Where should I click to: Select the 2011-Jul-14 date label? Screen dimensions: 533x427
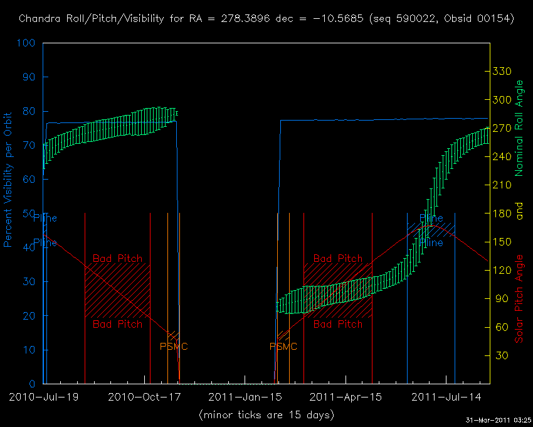tap(446, 397)
